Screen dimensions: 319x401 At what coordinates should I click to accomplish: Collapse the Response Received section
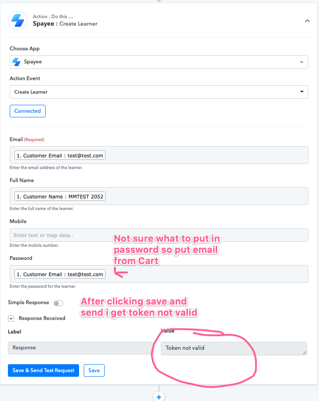(x=11, y=319)
